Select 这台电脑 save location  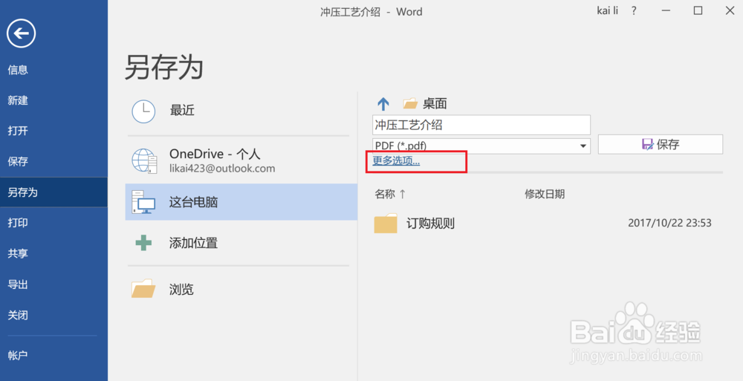pyautogui.click(x=241, y=202)
